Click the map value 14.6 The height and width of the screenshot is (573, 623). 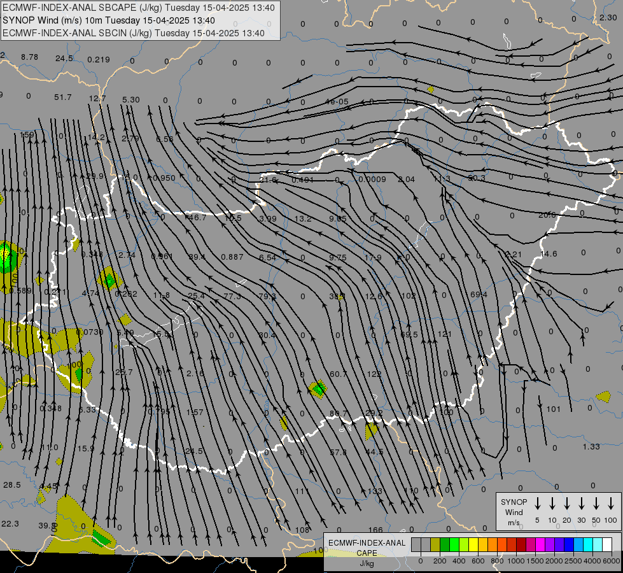(x=549, y=253)
